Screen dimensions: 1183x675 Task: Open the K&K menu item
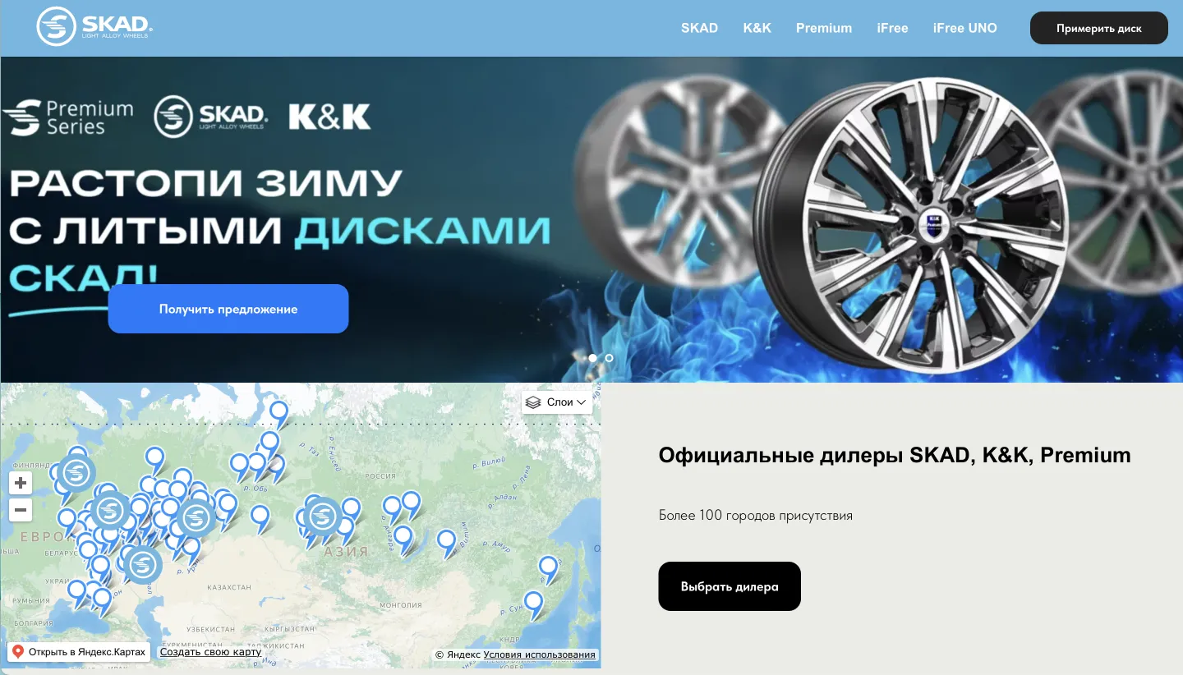[x=757, y=28]
